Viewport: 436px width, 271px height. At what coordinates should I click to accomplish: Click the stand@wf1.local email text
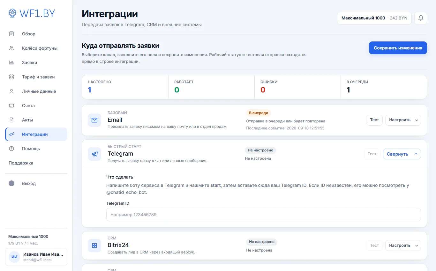[37, 260]
